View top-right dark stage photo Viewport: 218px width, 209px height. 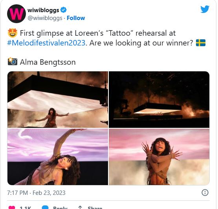tap(159, 100)
